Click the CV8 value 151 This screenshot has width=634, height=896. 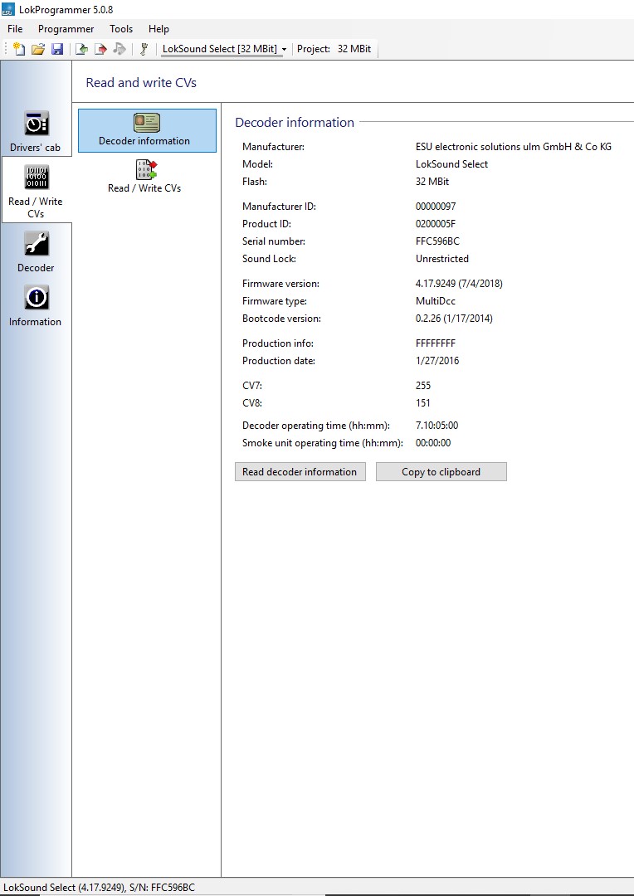coord(423,403)
